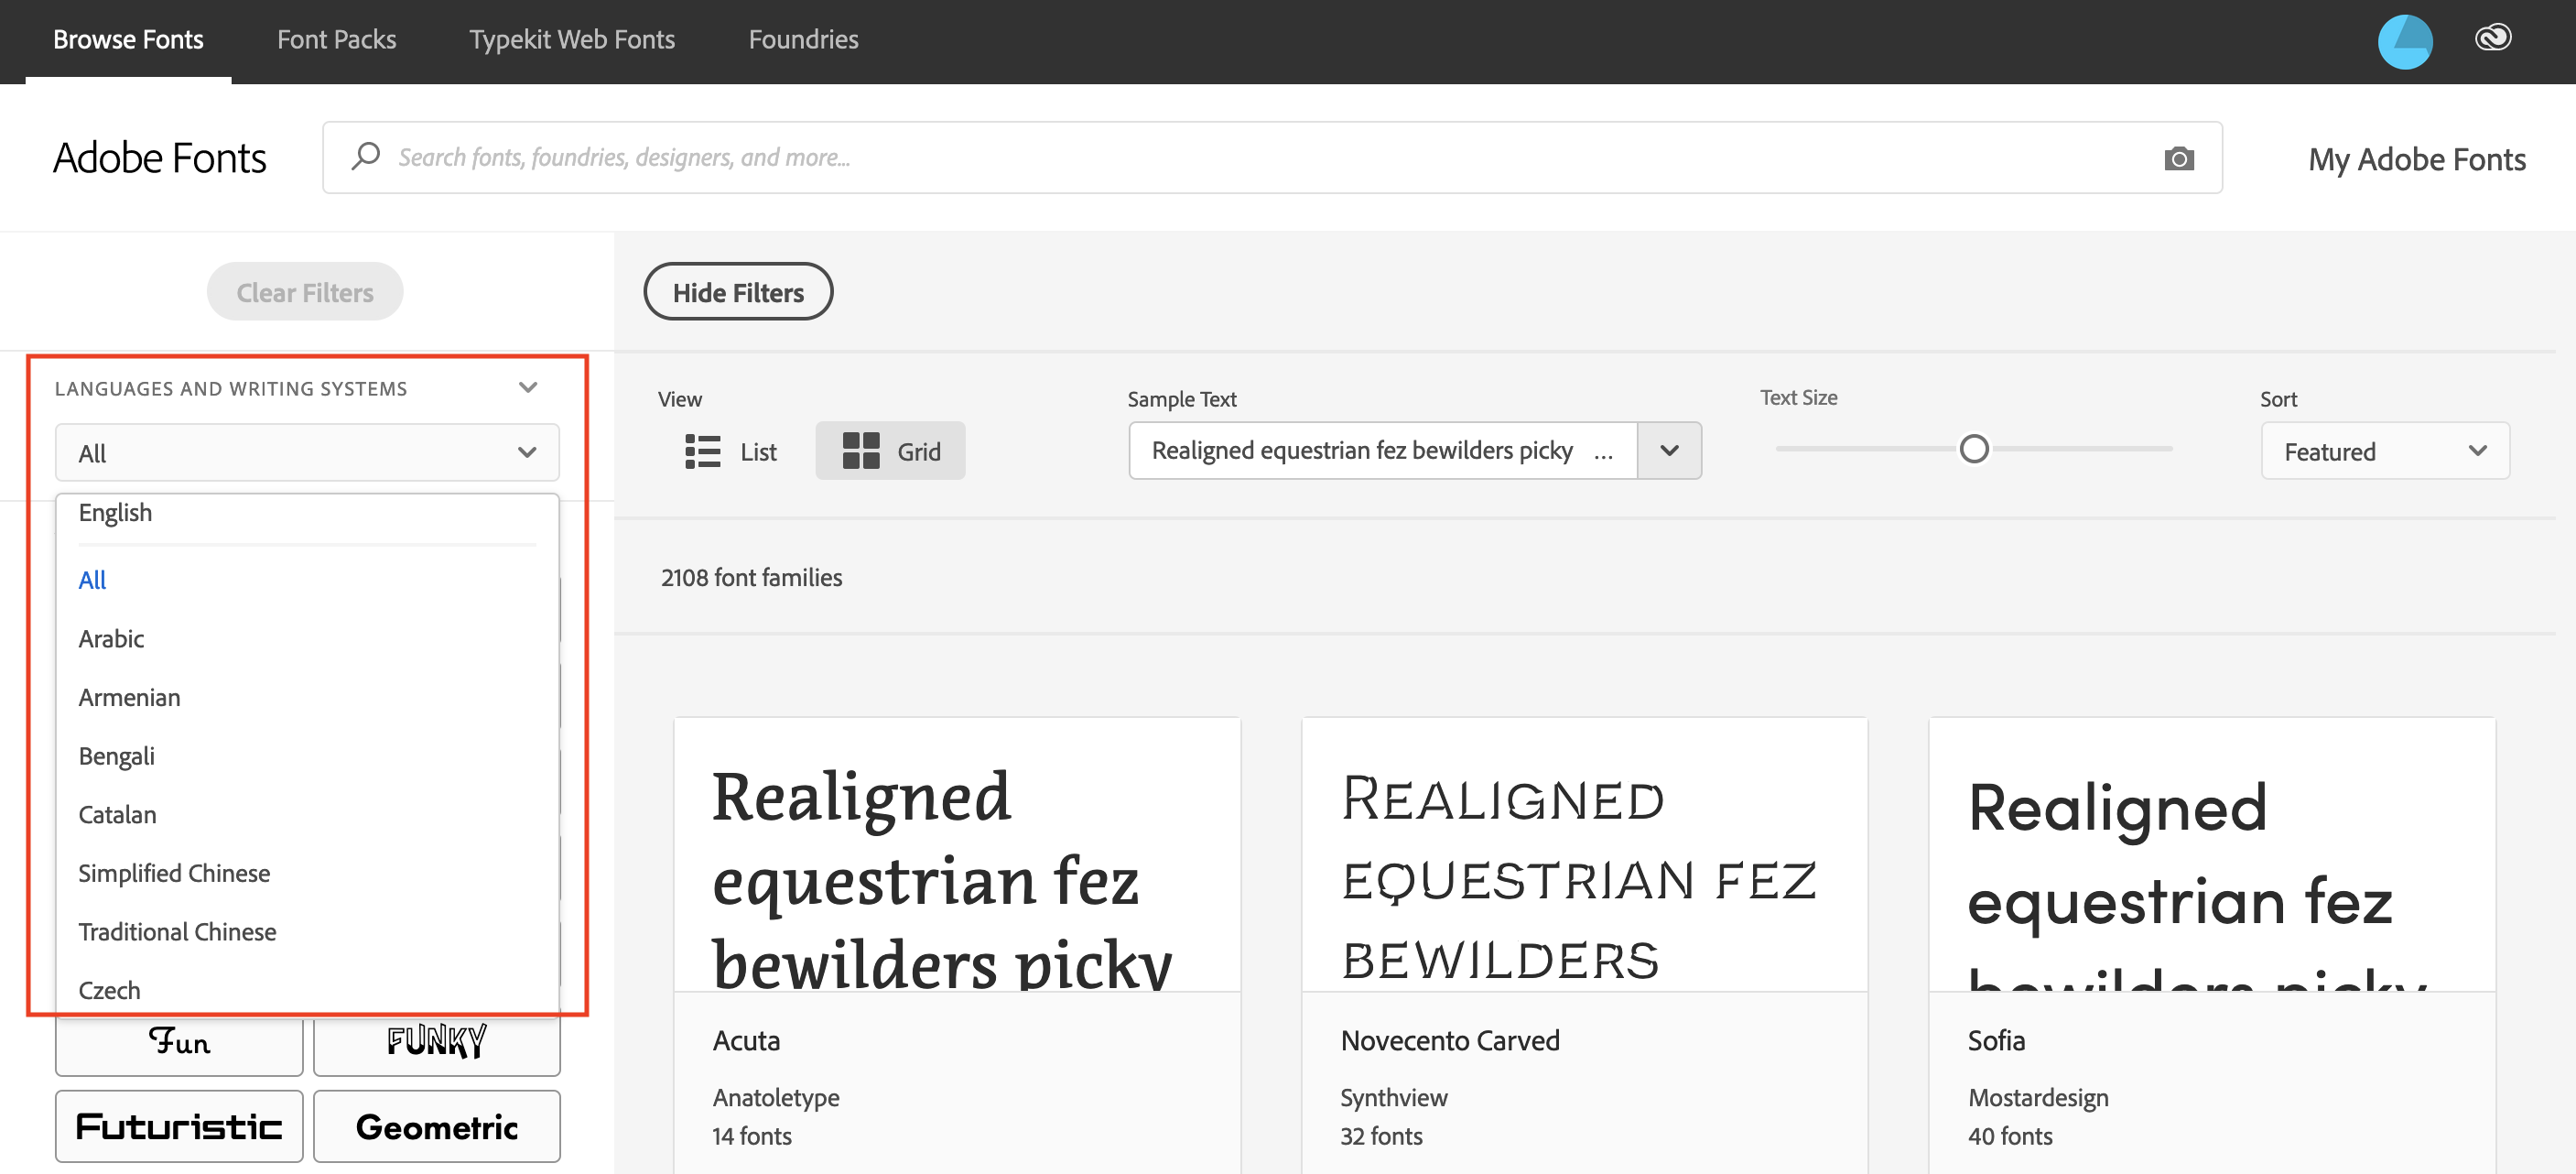2576x1174 pixels.
Task: Click the Hide Filters button
Action: pyautogui.click(x=740, y=293)
